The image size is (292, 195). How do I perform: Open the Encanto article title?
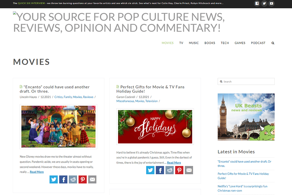point(55,89)
